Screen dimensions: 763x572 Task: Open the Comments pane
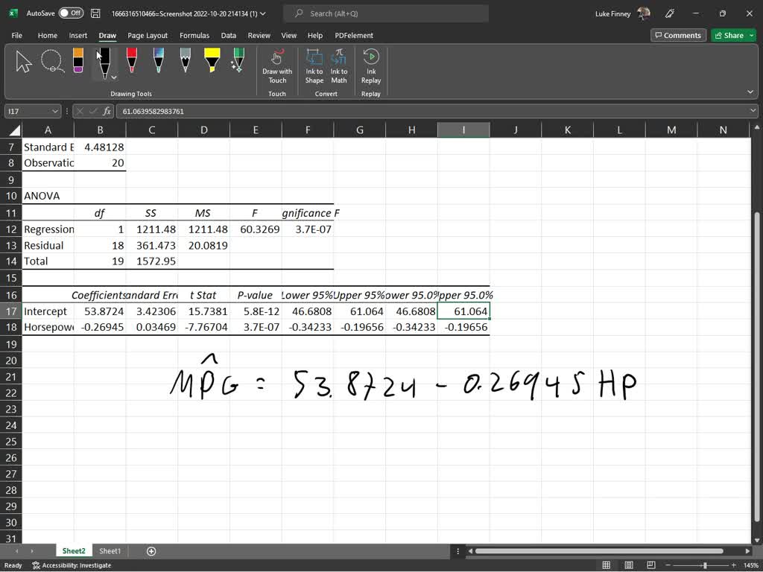pos(678,35)
